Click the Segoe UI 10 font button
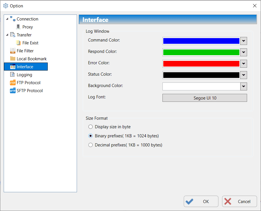 coord(204,98)
